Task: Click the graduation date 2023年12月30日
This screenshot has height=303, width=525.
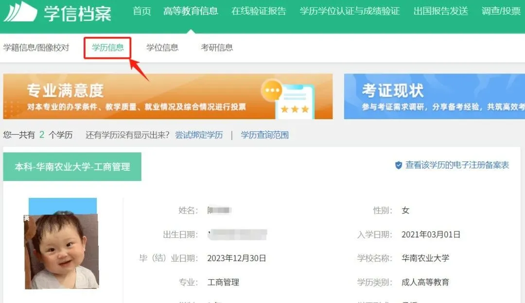Action: pyautogui.click(x=237, y=258)
